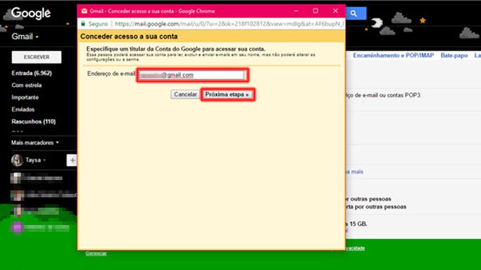Close the Conceder acesso popup window
The image size is (481, 270).
coord(335,11)
